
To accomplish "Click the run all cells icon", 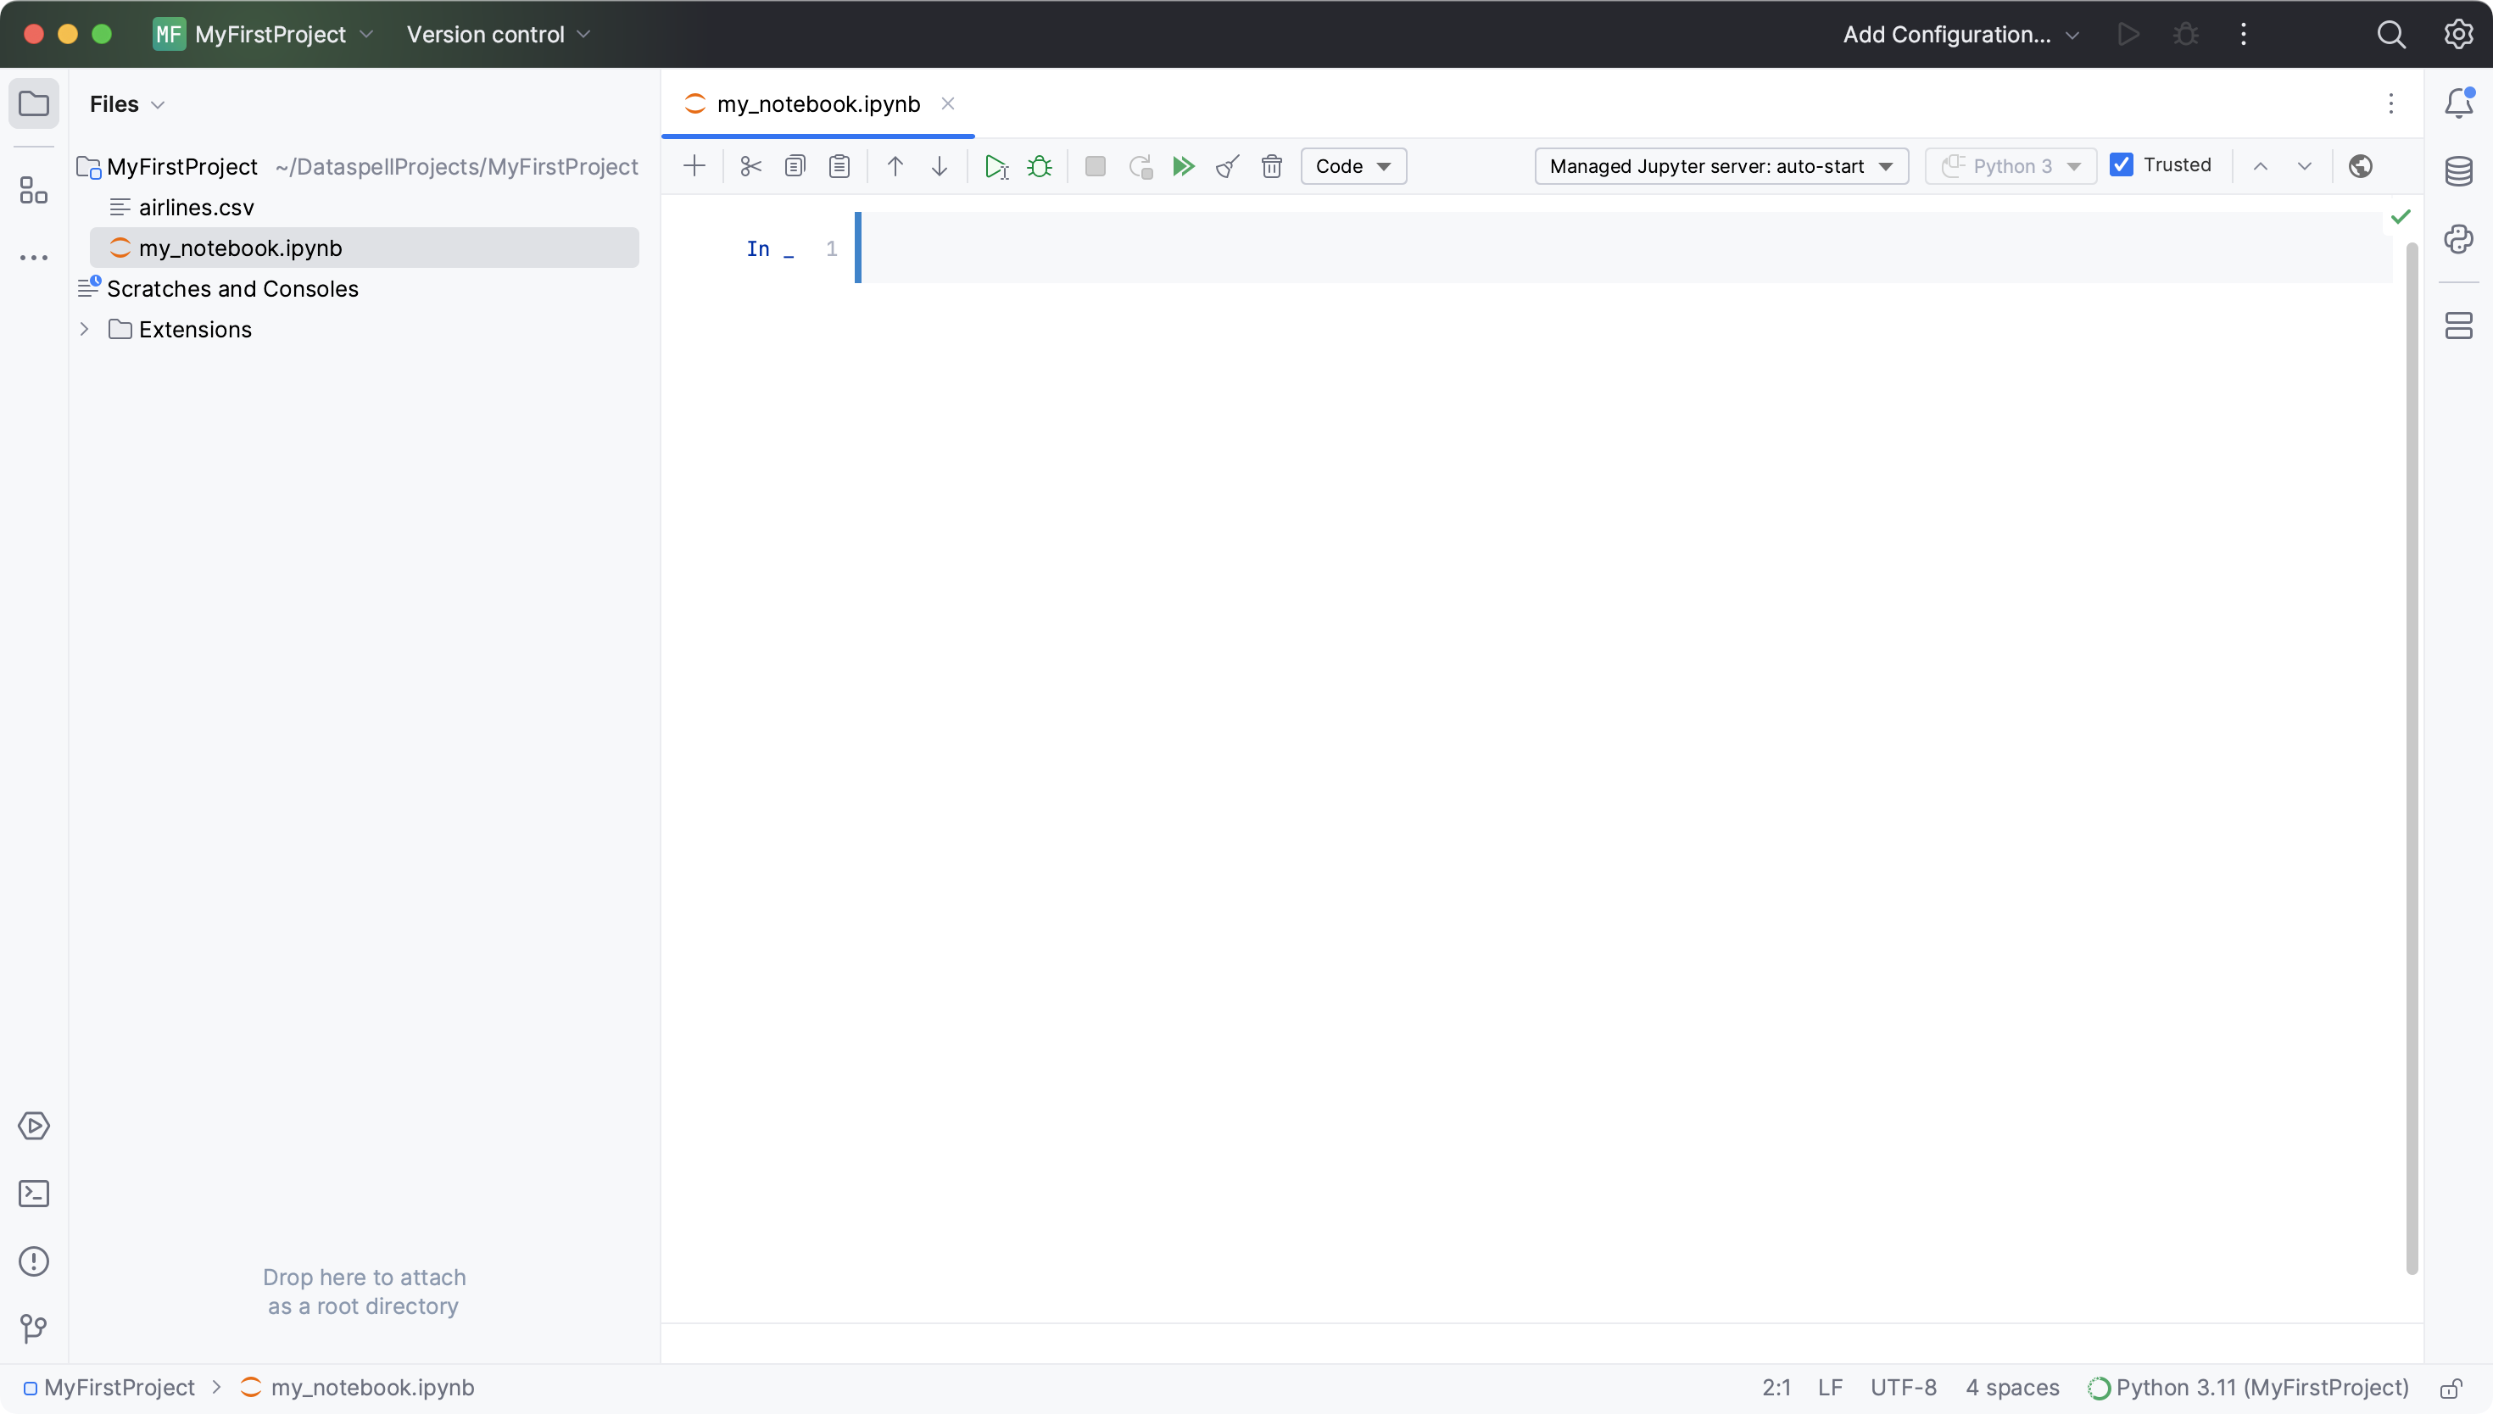I will click(1181, 166).
